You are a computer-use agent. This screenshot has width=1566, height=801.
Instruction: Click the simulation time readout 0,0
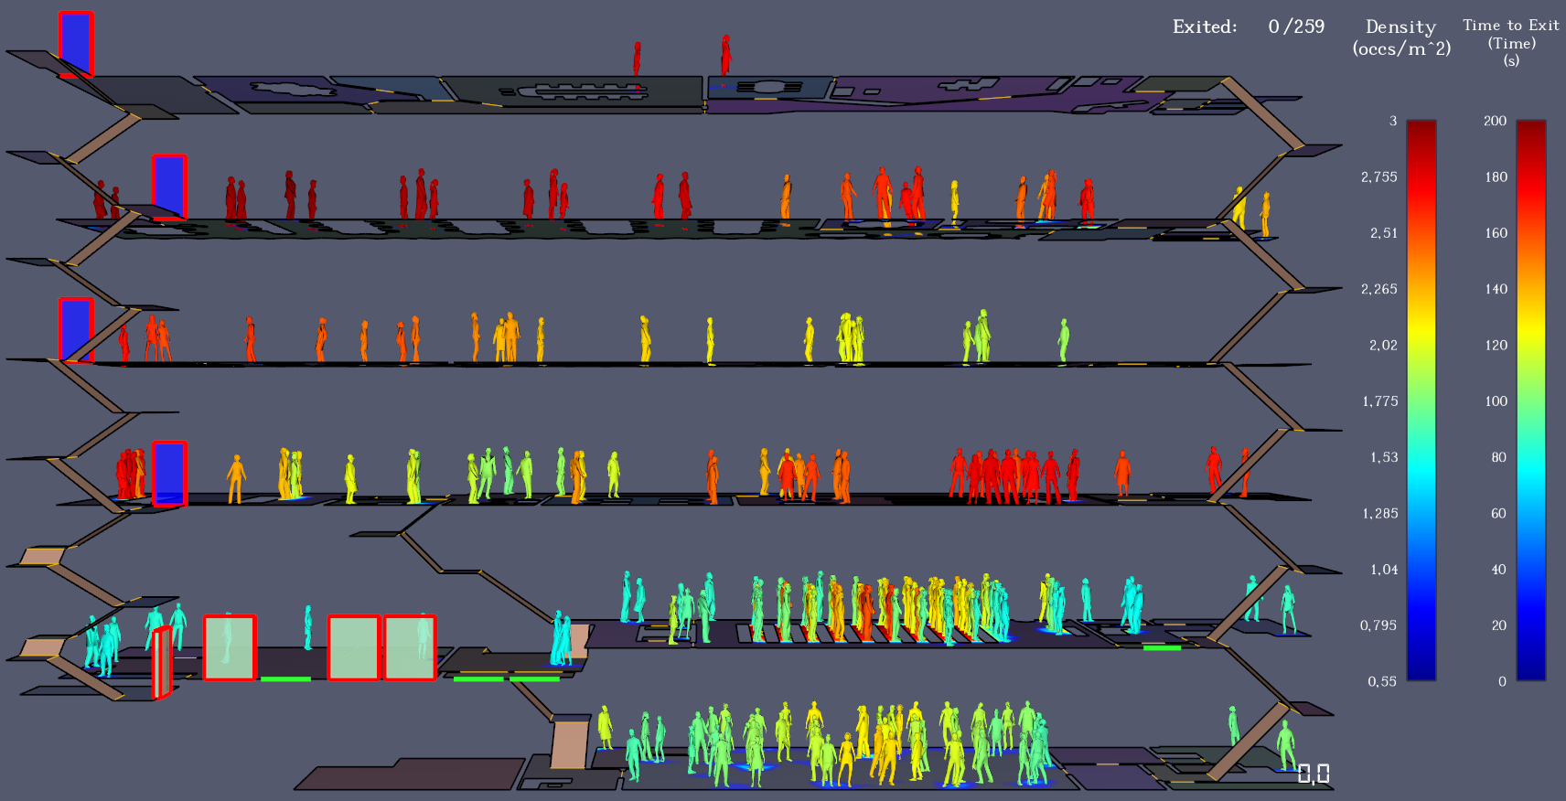[1314, 774]
